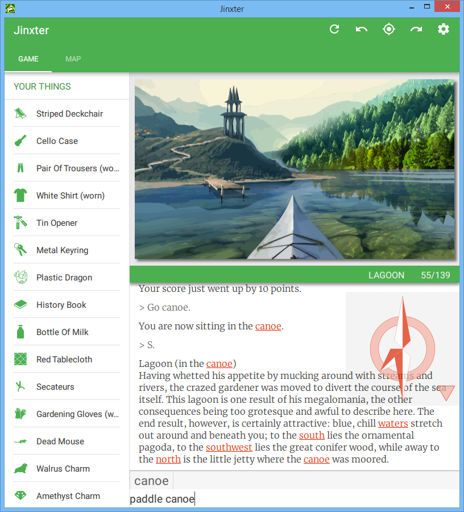Select the Tin Opener icon
464x512 pixels.
coord(20,223)
